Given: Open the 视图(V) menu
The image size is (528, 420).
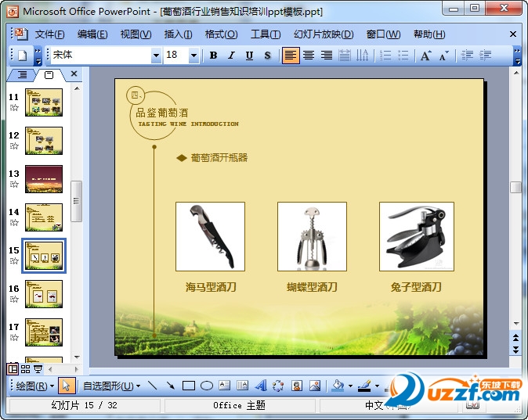Looking at the screenshot, I should click(x=136, y=34).
